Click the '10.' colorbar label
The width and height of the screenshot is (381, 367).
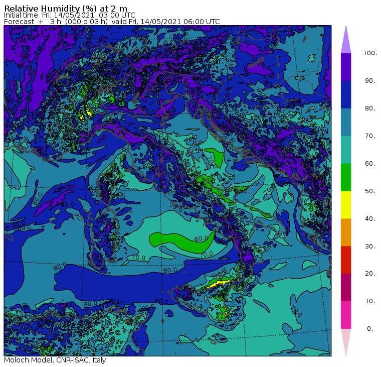(x=370, y=301)
